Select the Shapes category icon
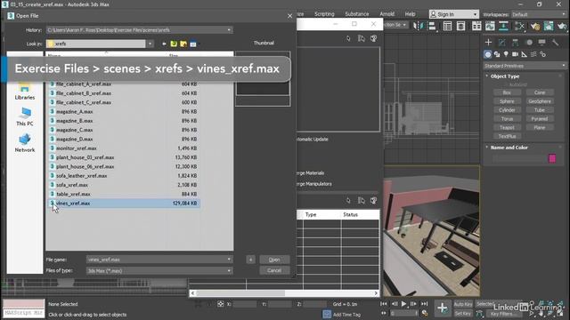This screenshot has height=320, width=570. click(x=497, y=54)
